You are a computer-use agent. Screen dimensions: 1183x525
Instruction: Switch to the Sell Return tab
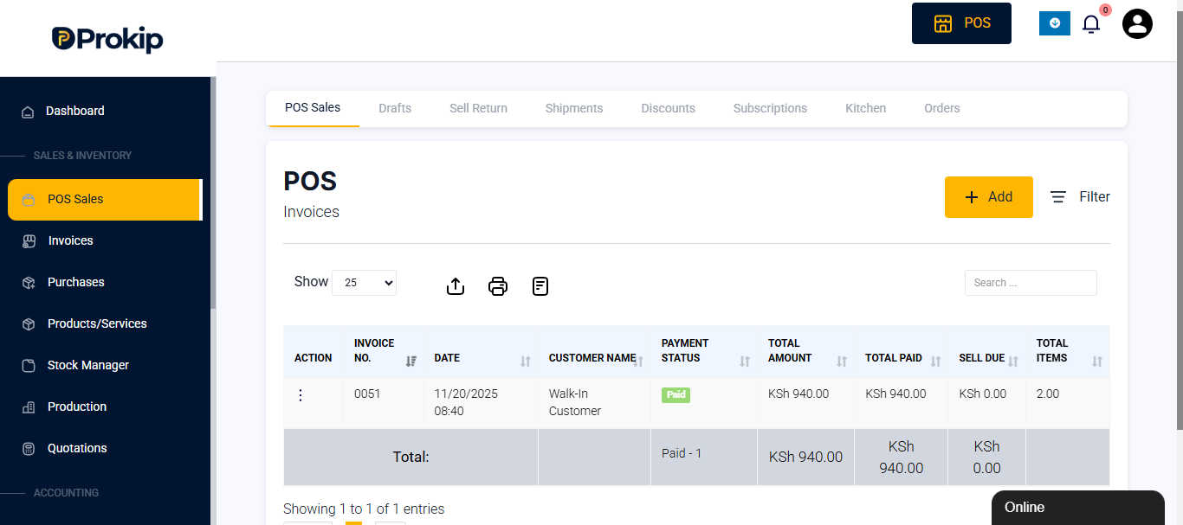point(478,109)
